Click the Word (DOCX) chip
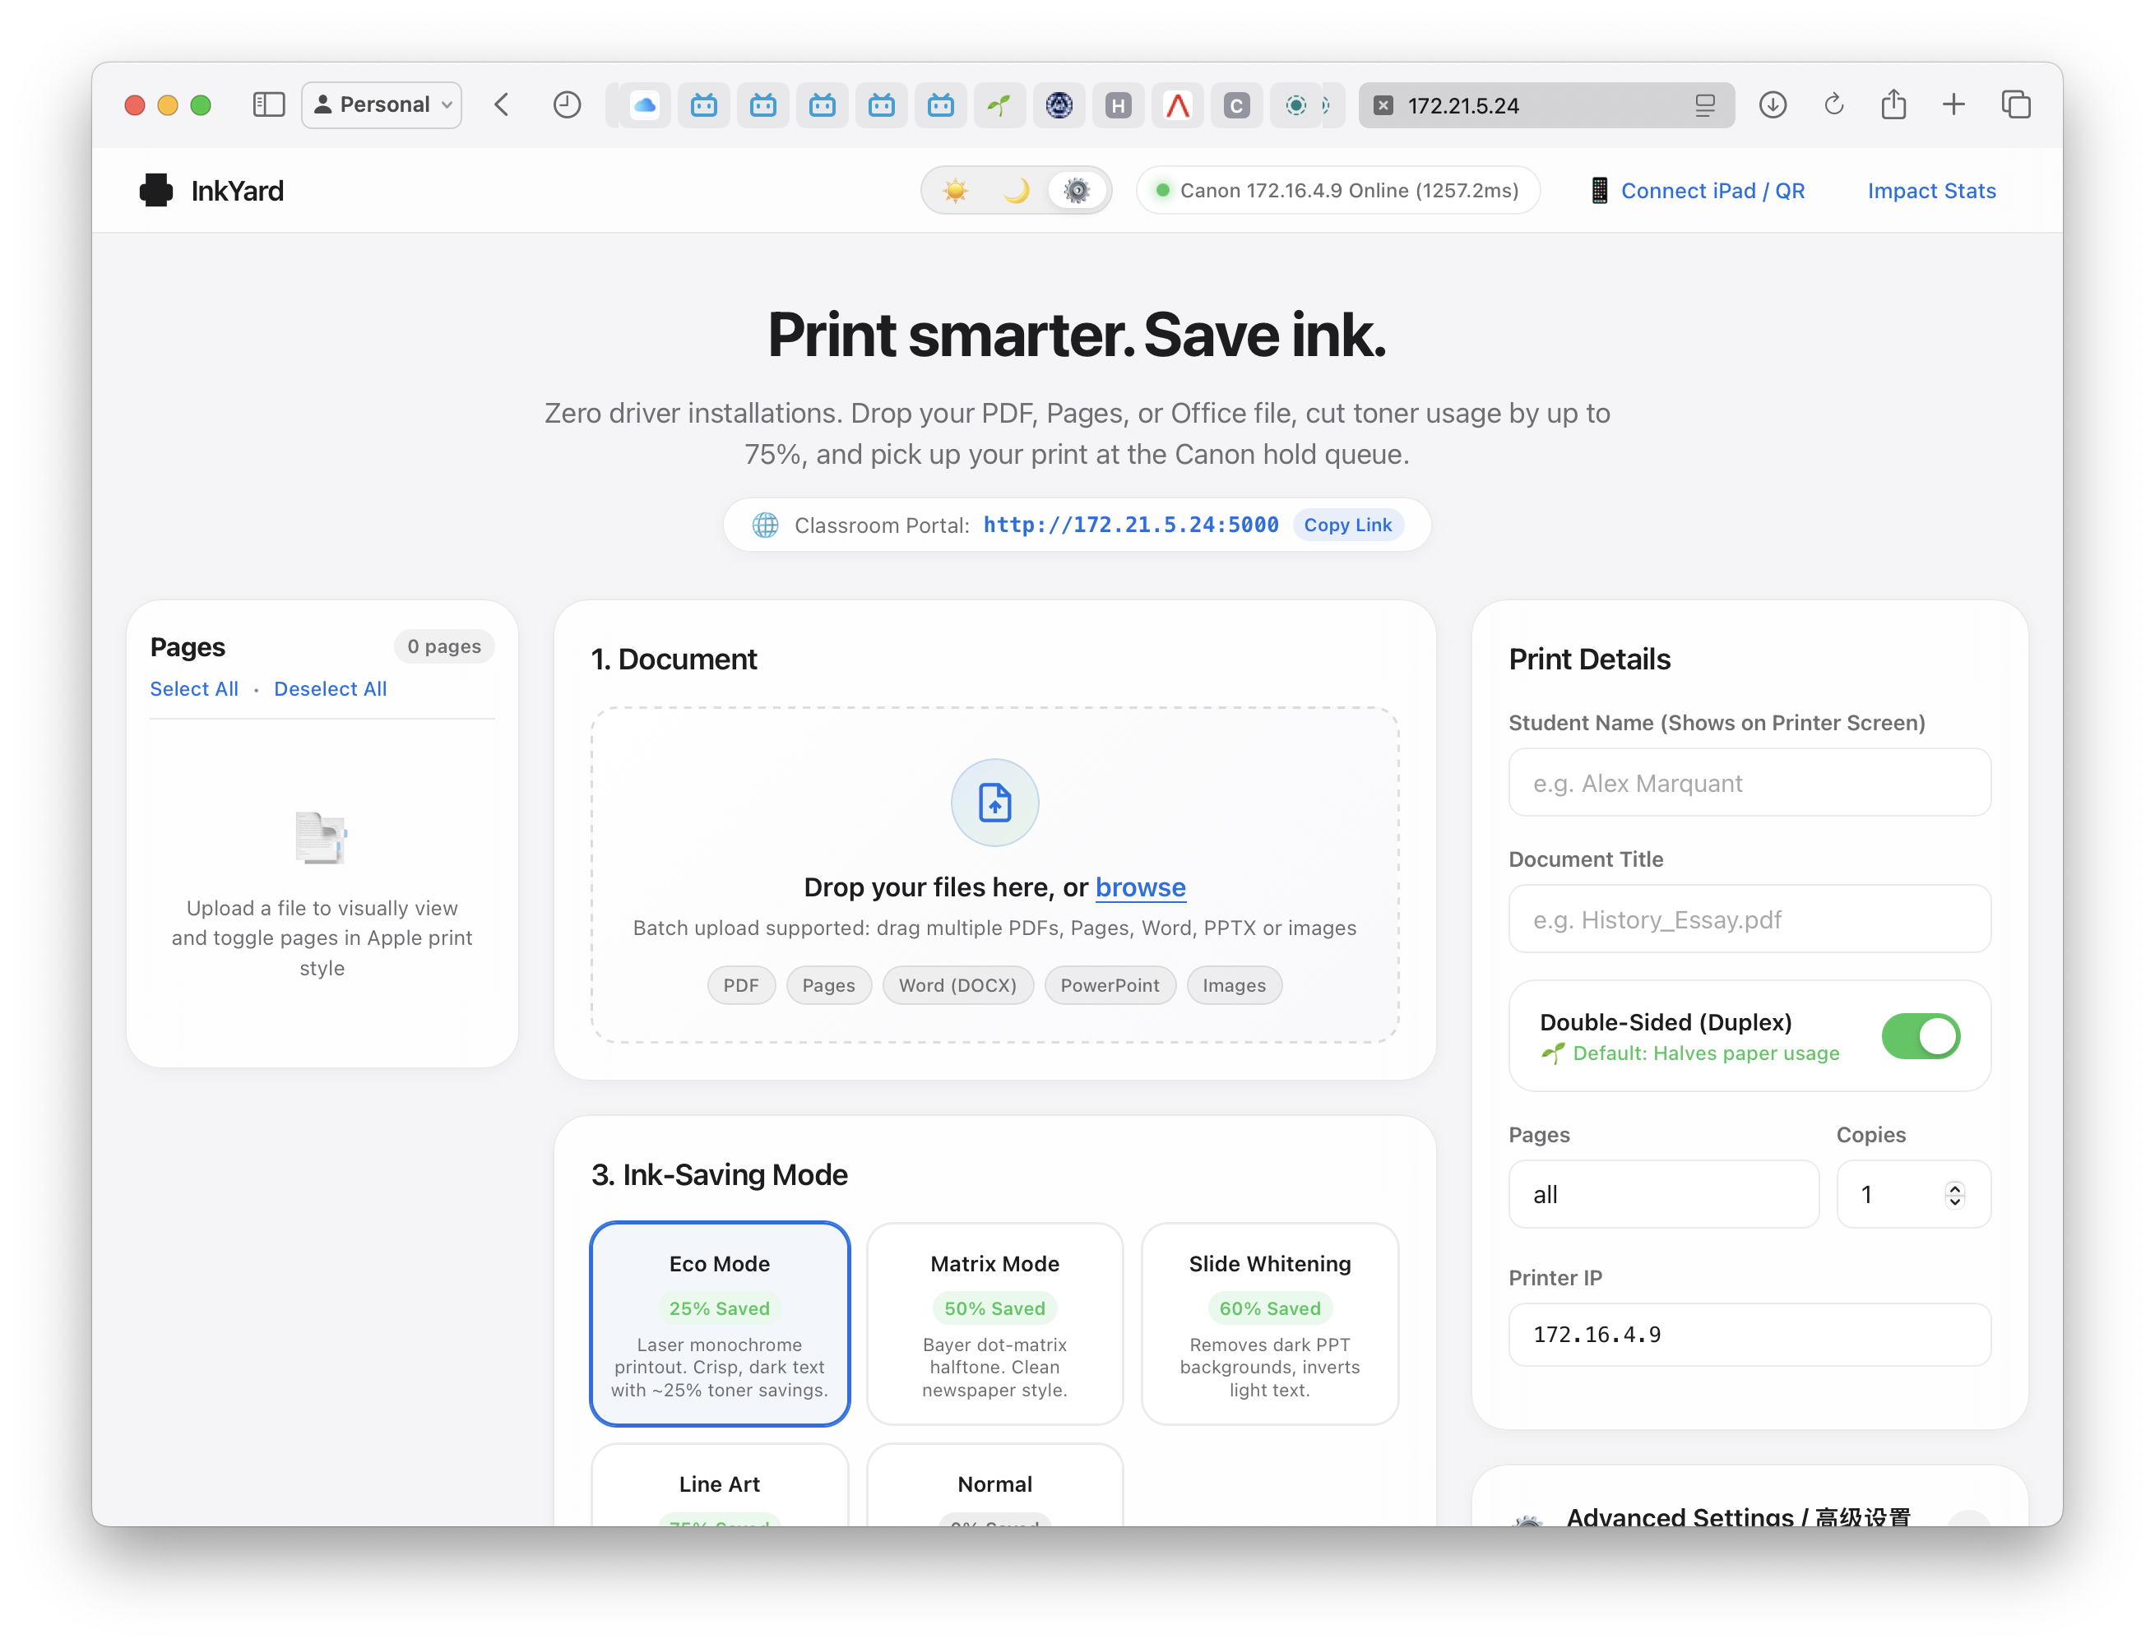The image size is (2155, 1648). pyautogui.click(x=957, y=985)
